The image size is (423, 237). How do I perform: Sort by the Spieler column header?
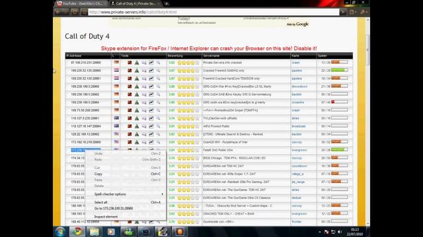coord(322,55)
